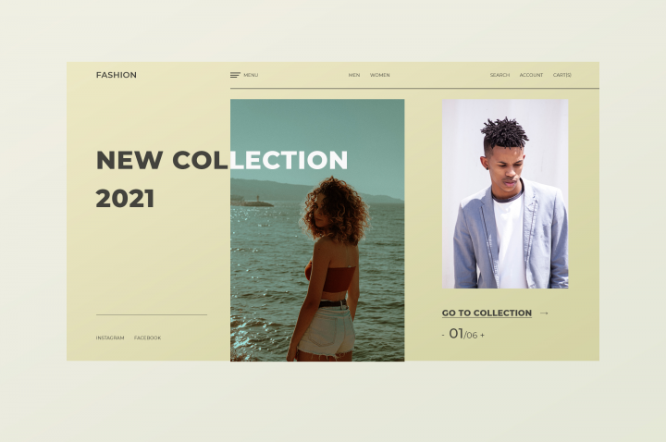Select the man in blazer photo

(505, 194)
